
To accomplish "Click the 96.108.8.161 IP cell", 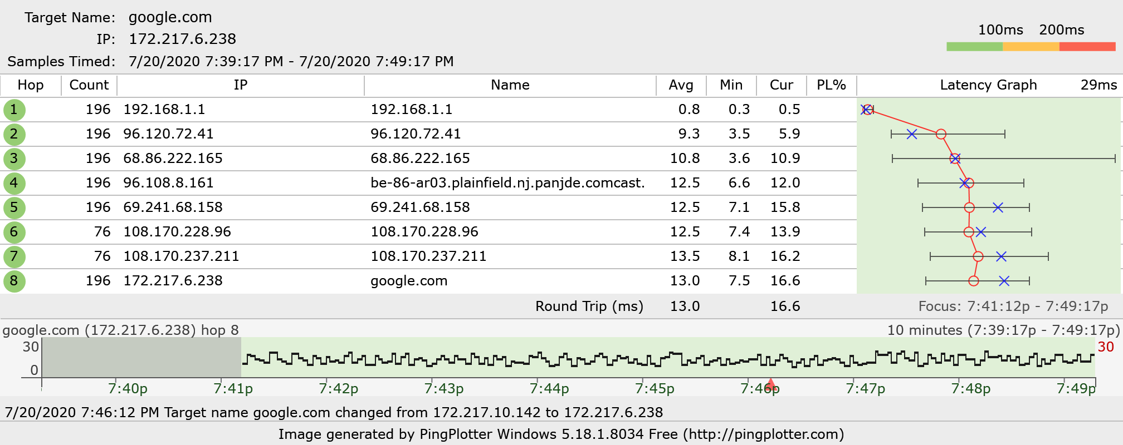I will tap(168, 183).
